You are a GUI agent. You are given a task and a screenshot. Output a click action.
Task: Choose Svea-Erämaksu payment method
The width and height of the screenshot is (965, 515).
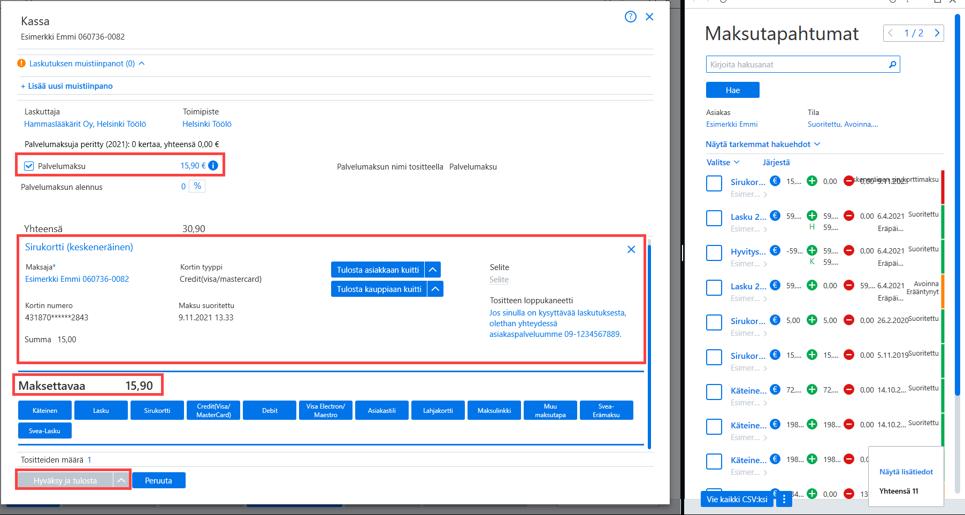click(607, 410)
